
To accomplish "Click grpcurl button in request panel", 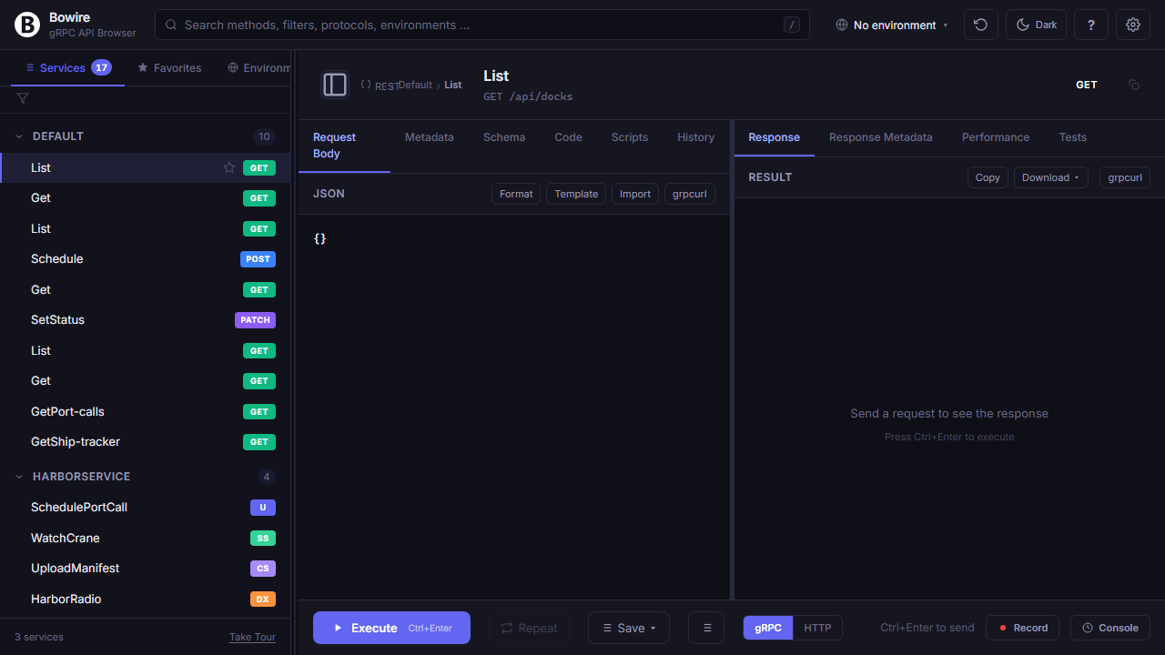I will pyautogui.click(x=690, y=194).
